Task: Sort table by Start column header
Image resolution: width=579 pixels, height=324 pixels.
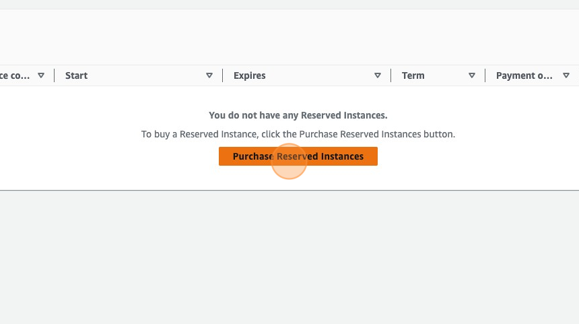Action: [x=77, y=75]
